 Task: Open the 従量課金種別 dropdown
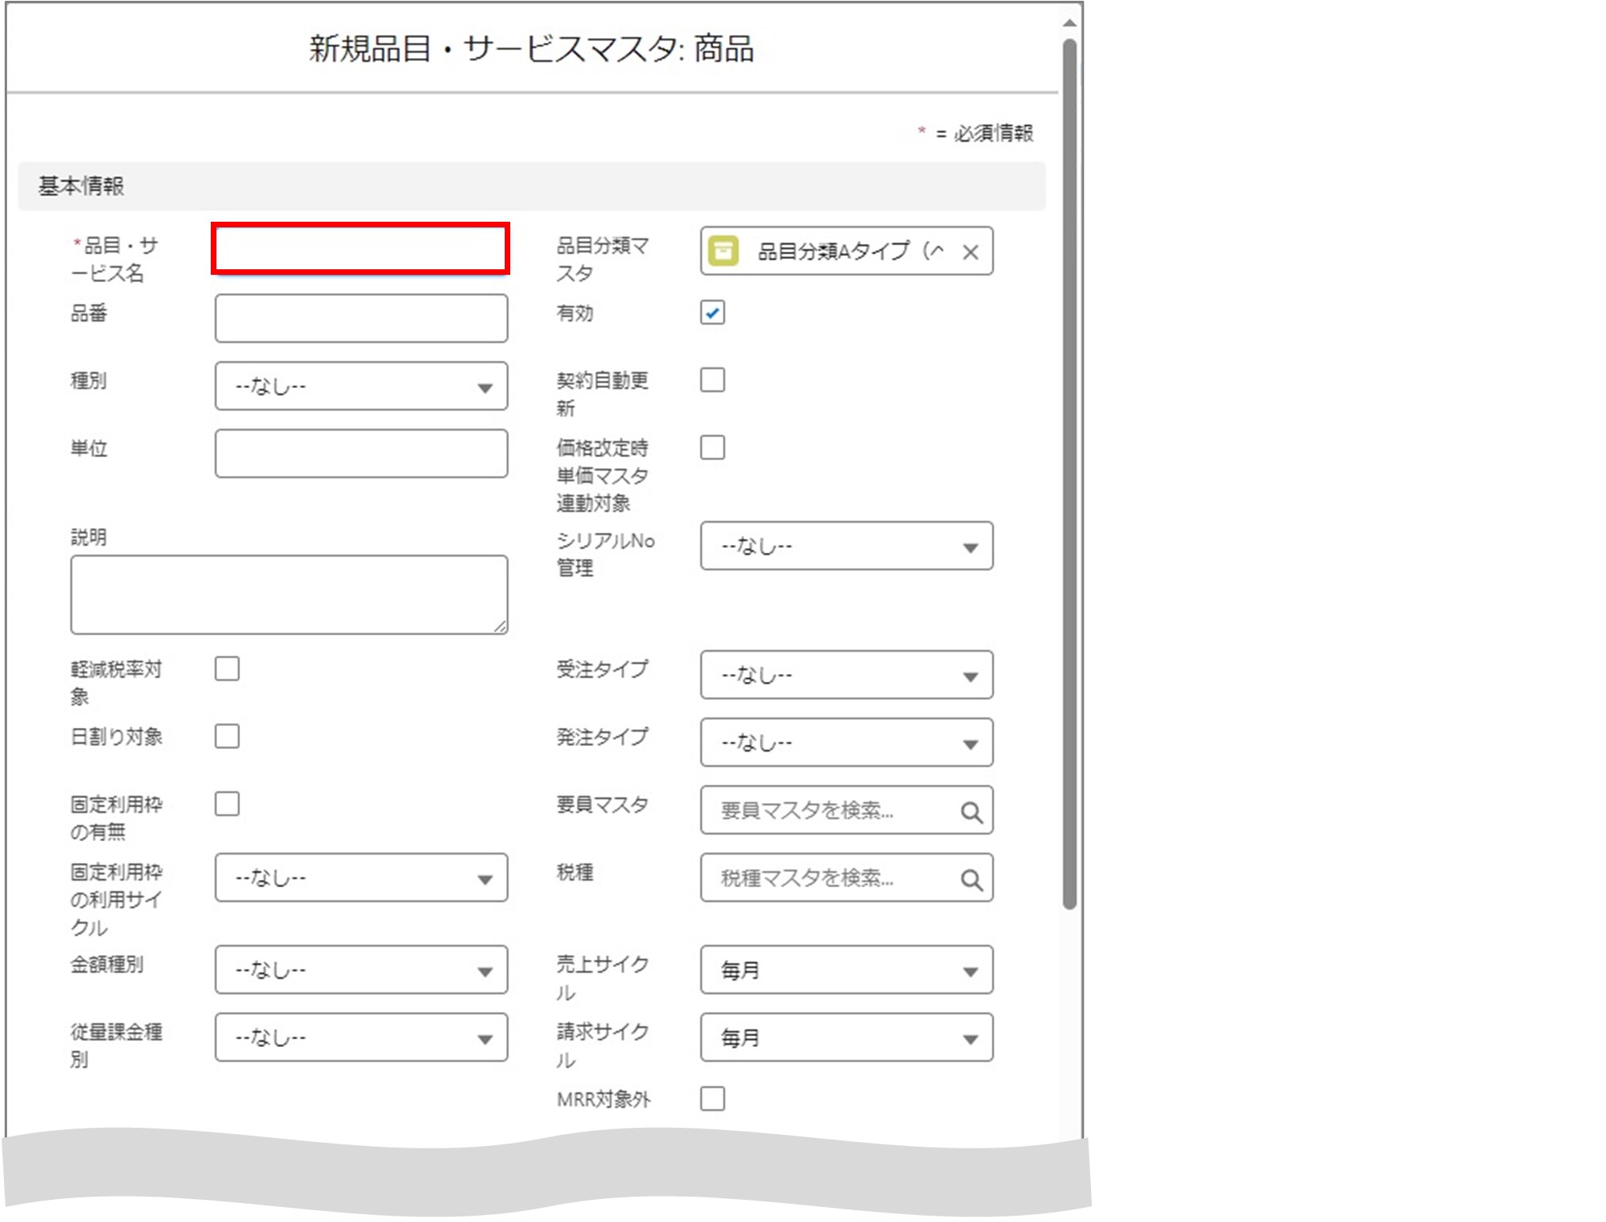(360, 1037)
